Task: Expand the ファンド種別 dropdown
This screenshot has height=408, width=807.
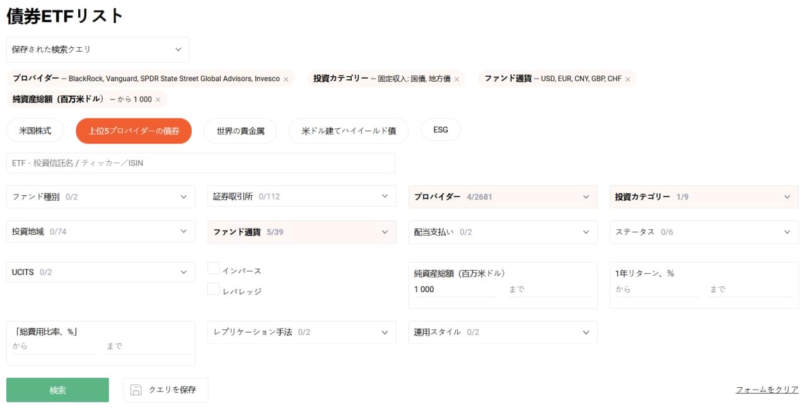Action: (x=100, y=196)
